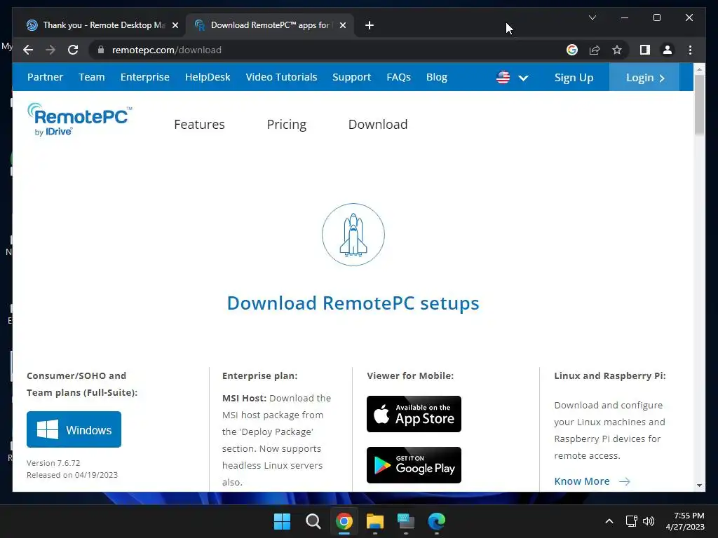Open the Download page link
This screenshot has width=718, height=538.
point(378,125)
